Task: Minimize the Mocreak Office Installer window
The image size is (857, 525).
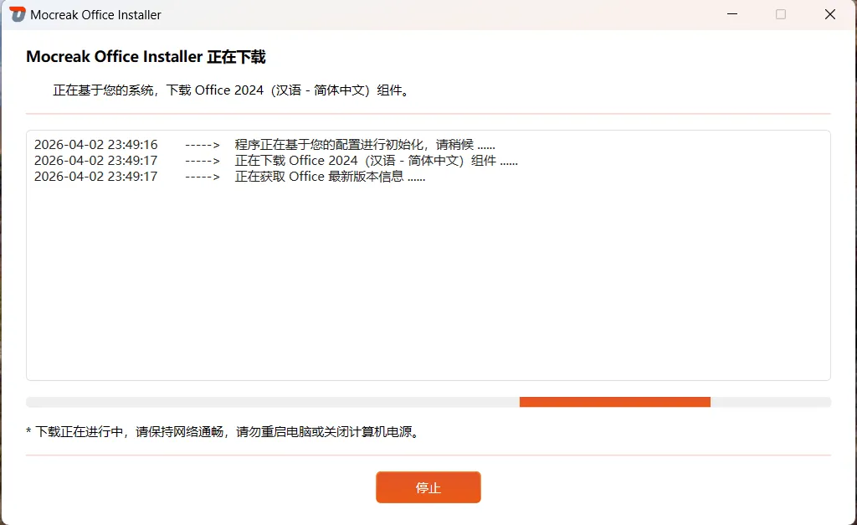Action: click(x=731, y=14)
